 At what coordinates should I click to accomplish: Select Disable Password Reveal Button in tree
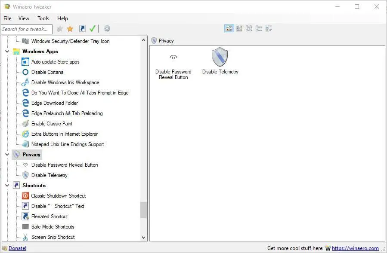click(x=65, y=165)
